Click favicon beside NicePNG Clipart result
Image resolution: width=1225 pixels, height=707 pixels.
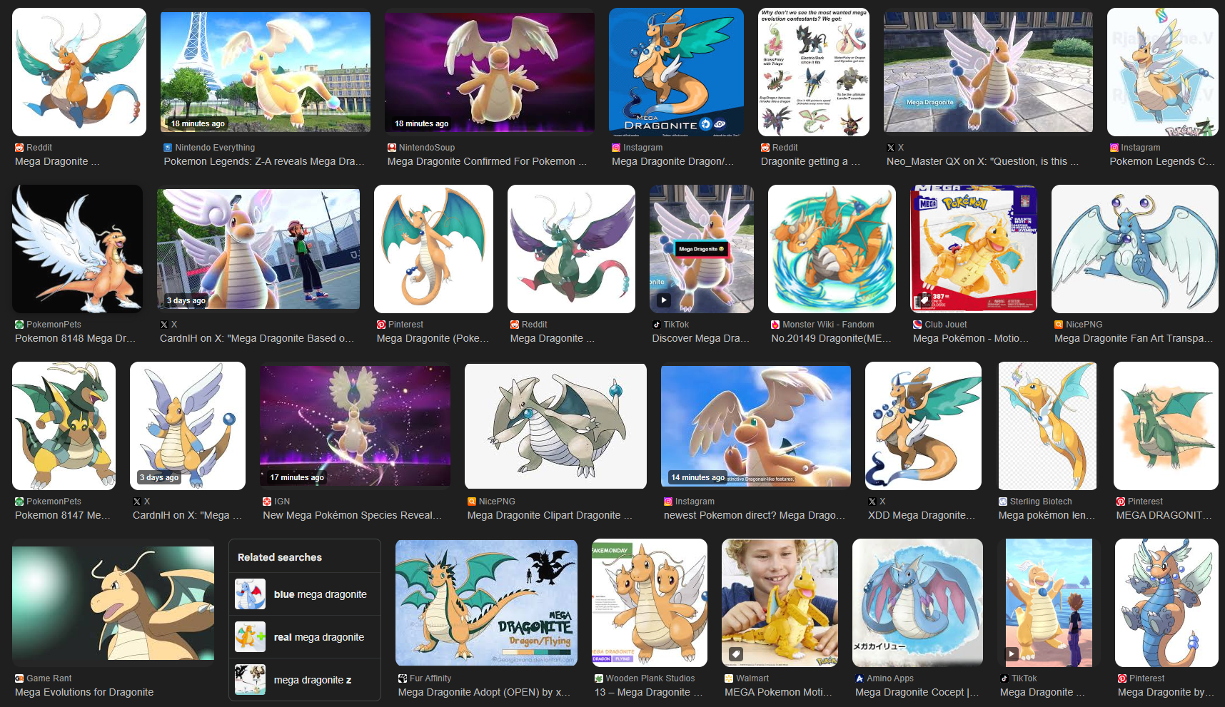472,502
